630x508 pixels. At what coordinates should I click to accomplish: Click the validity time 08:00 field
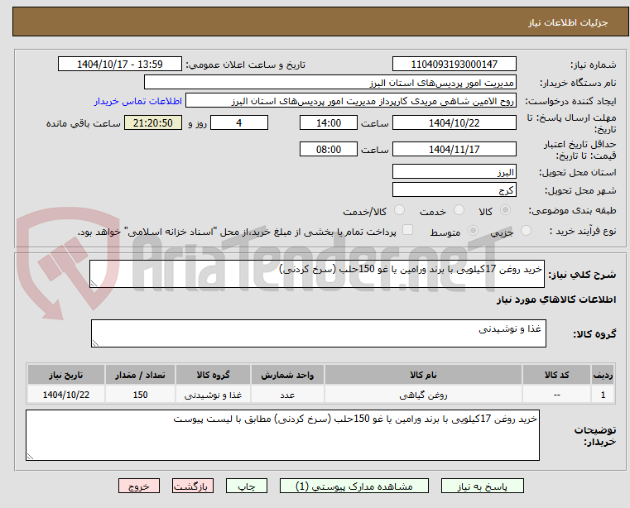point(329,150)
